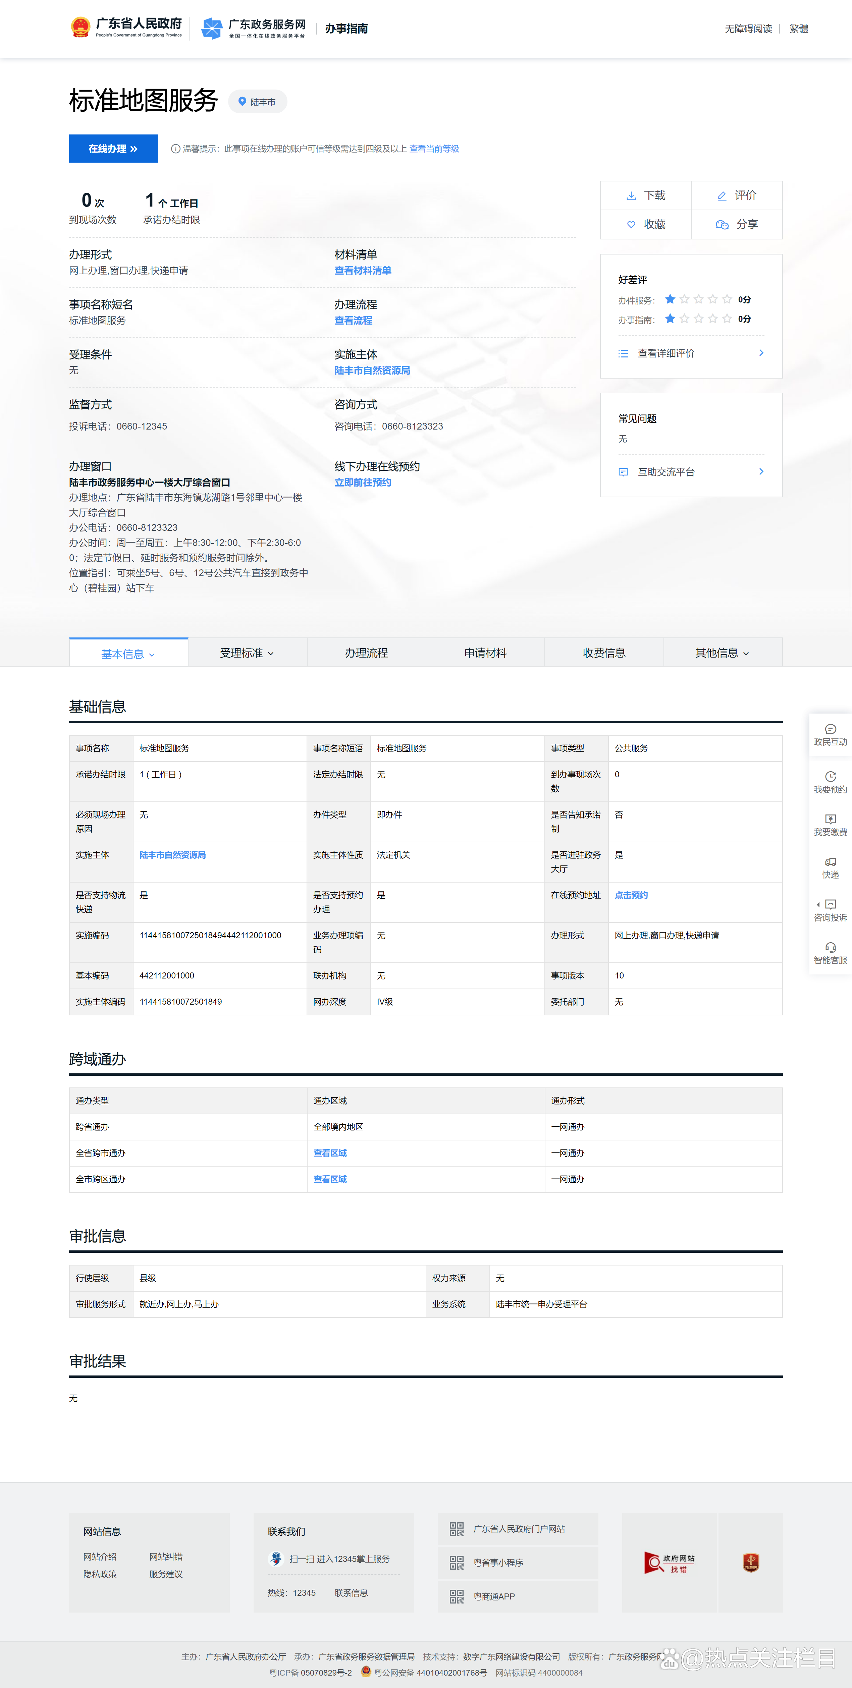The width and height of the screenshot is (852, 1688).
Task: Open 陆丰市自然资源局 link under 实施主体
Action: (372, 370)
